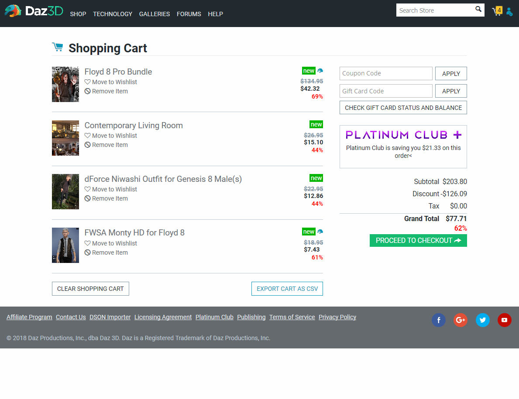
Task: Click the search magnifier icon
Action: point(478,9)
